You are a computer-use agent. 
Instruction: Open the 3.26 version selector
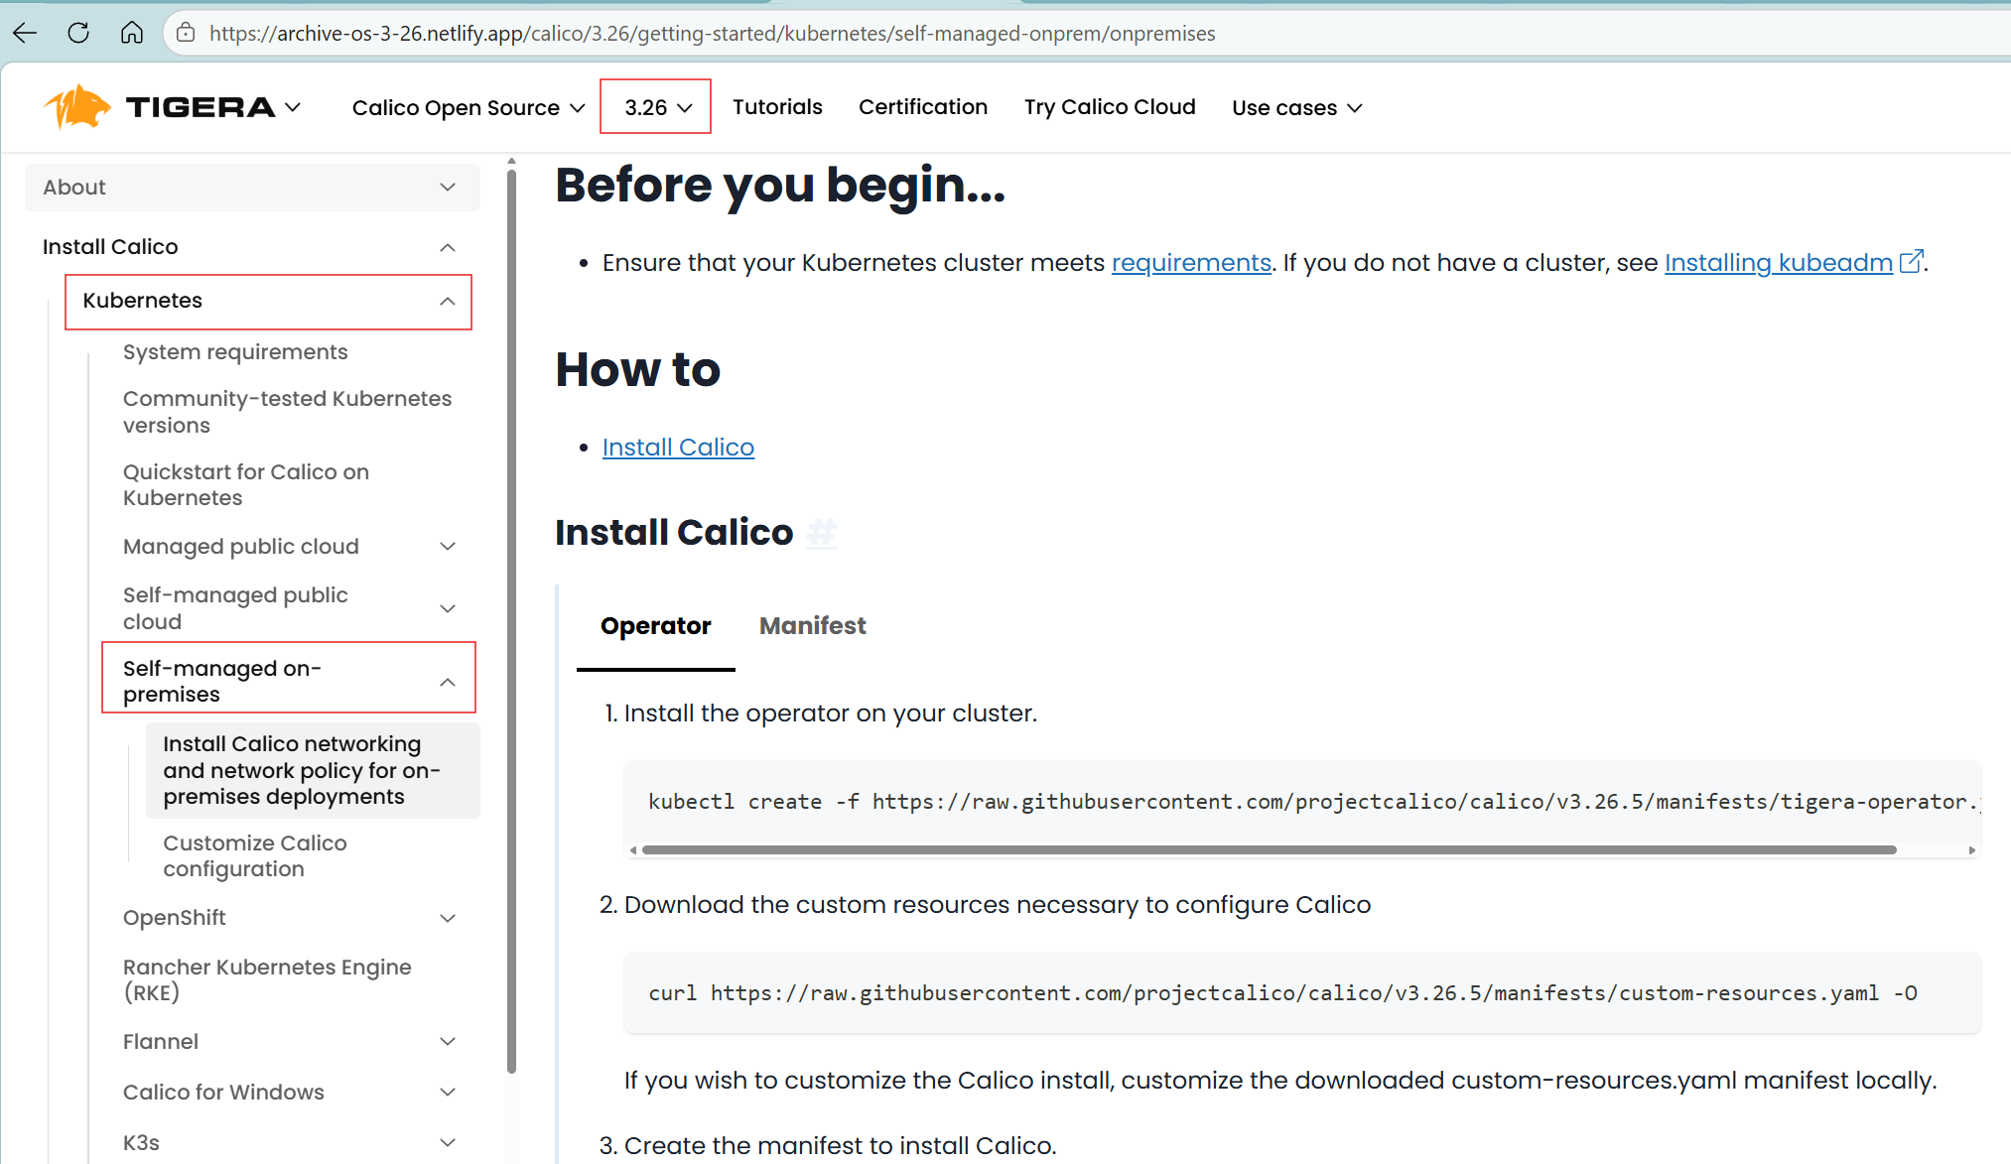click(x=655, y=107)
